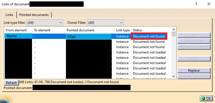Screen dimensions: 215x103
Task: Sort by the Pointed document column header
Action: (x=90, y=30)
